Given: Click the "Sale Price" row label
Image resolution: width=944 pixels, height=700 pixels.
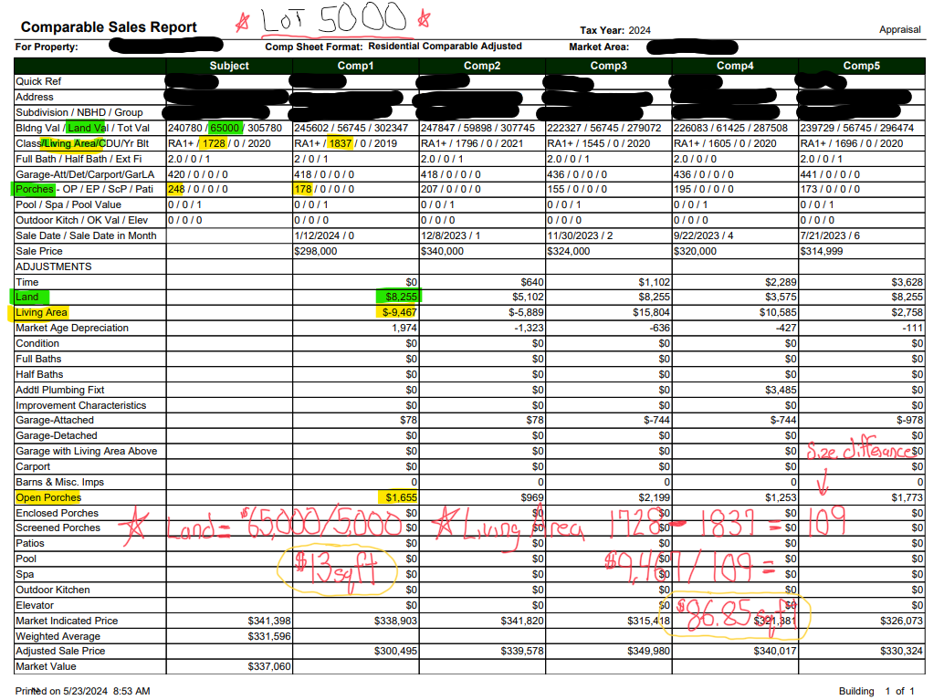Looking at the screenshot, I should coord(39,252).
